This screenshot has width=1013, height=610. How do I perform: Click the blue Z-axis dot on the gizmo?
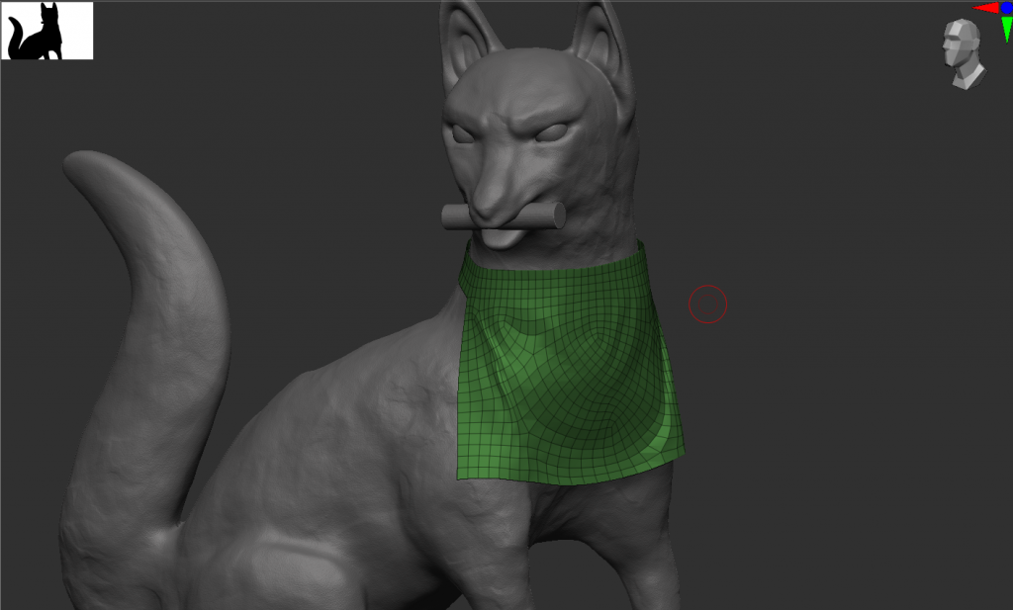[x=1006, y=7]
